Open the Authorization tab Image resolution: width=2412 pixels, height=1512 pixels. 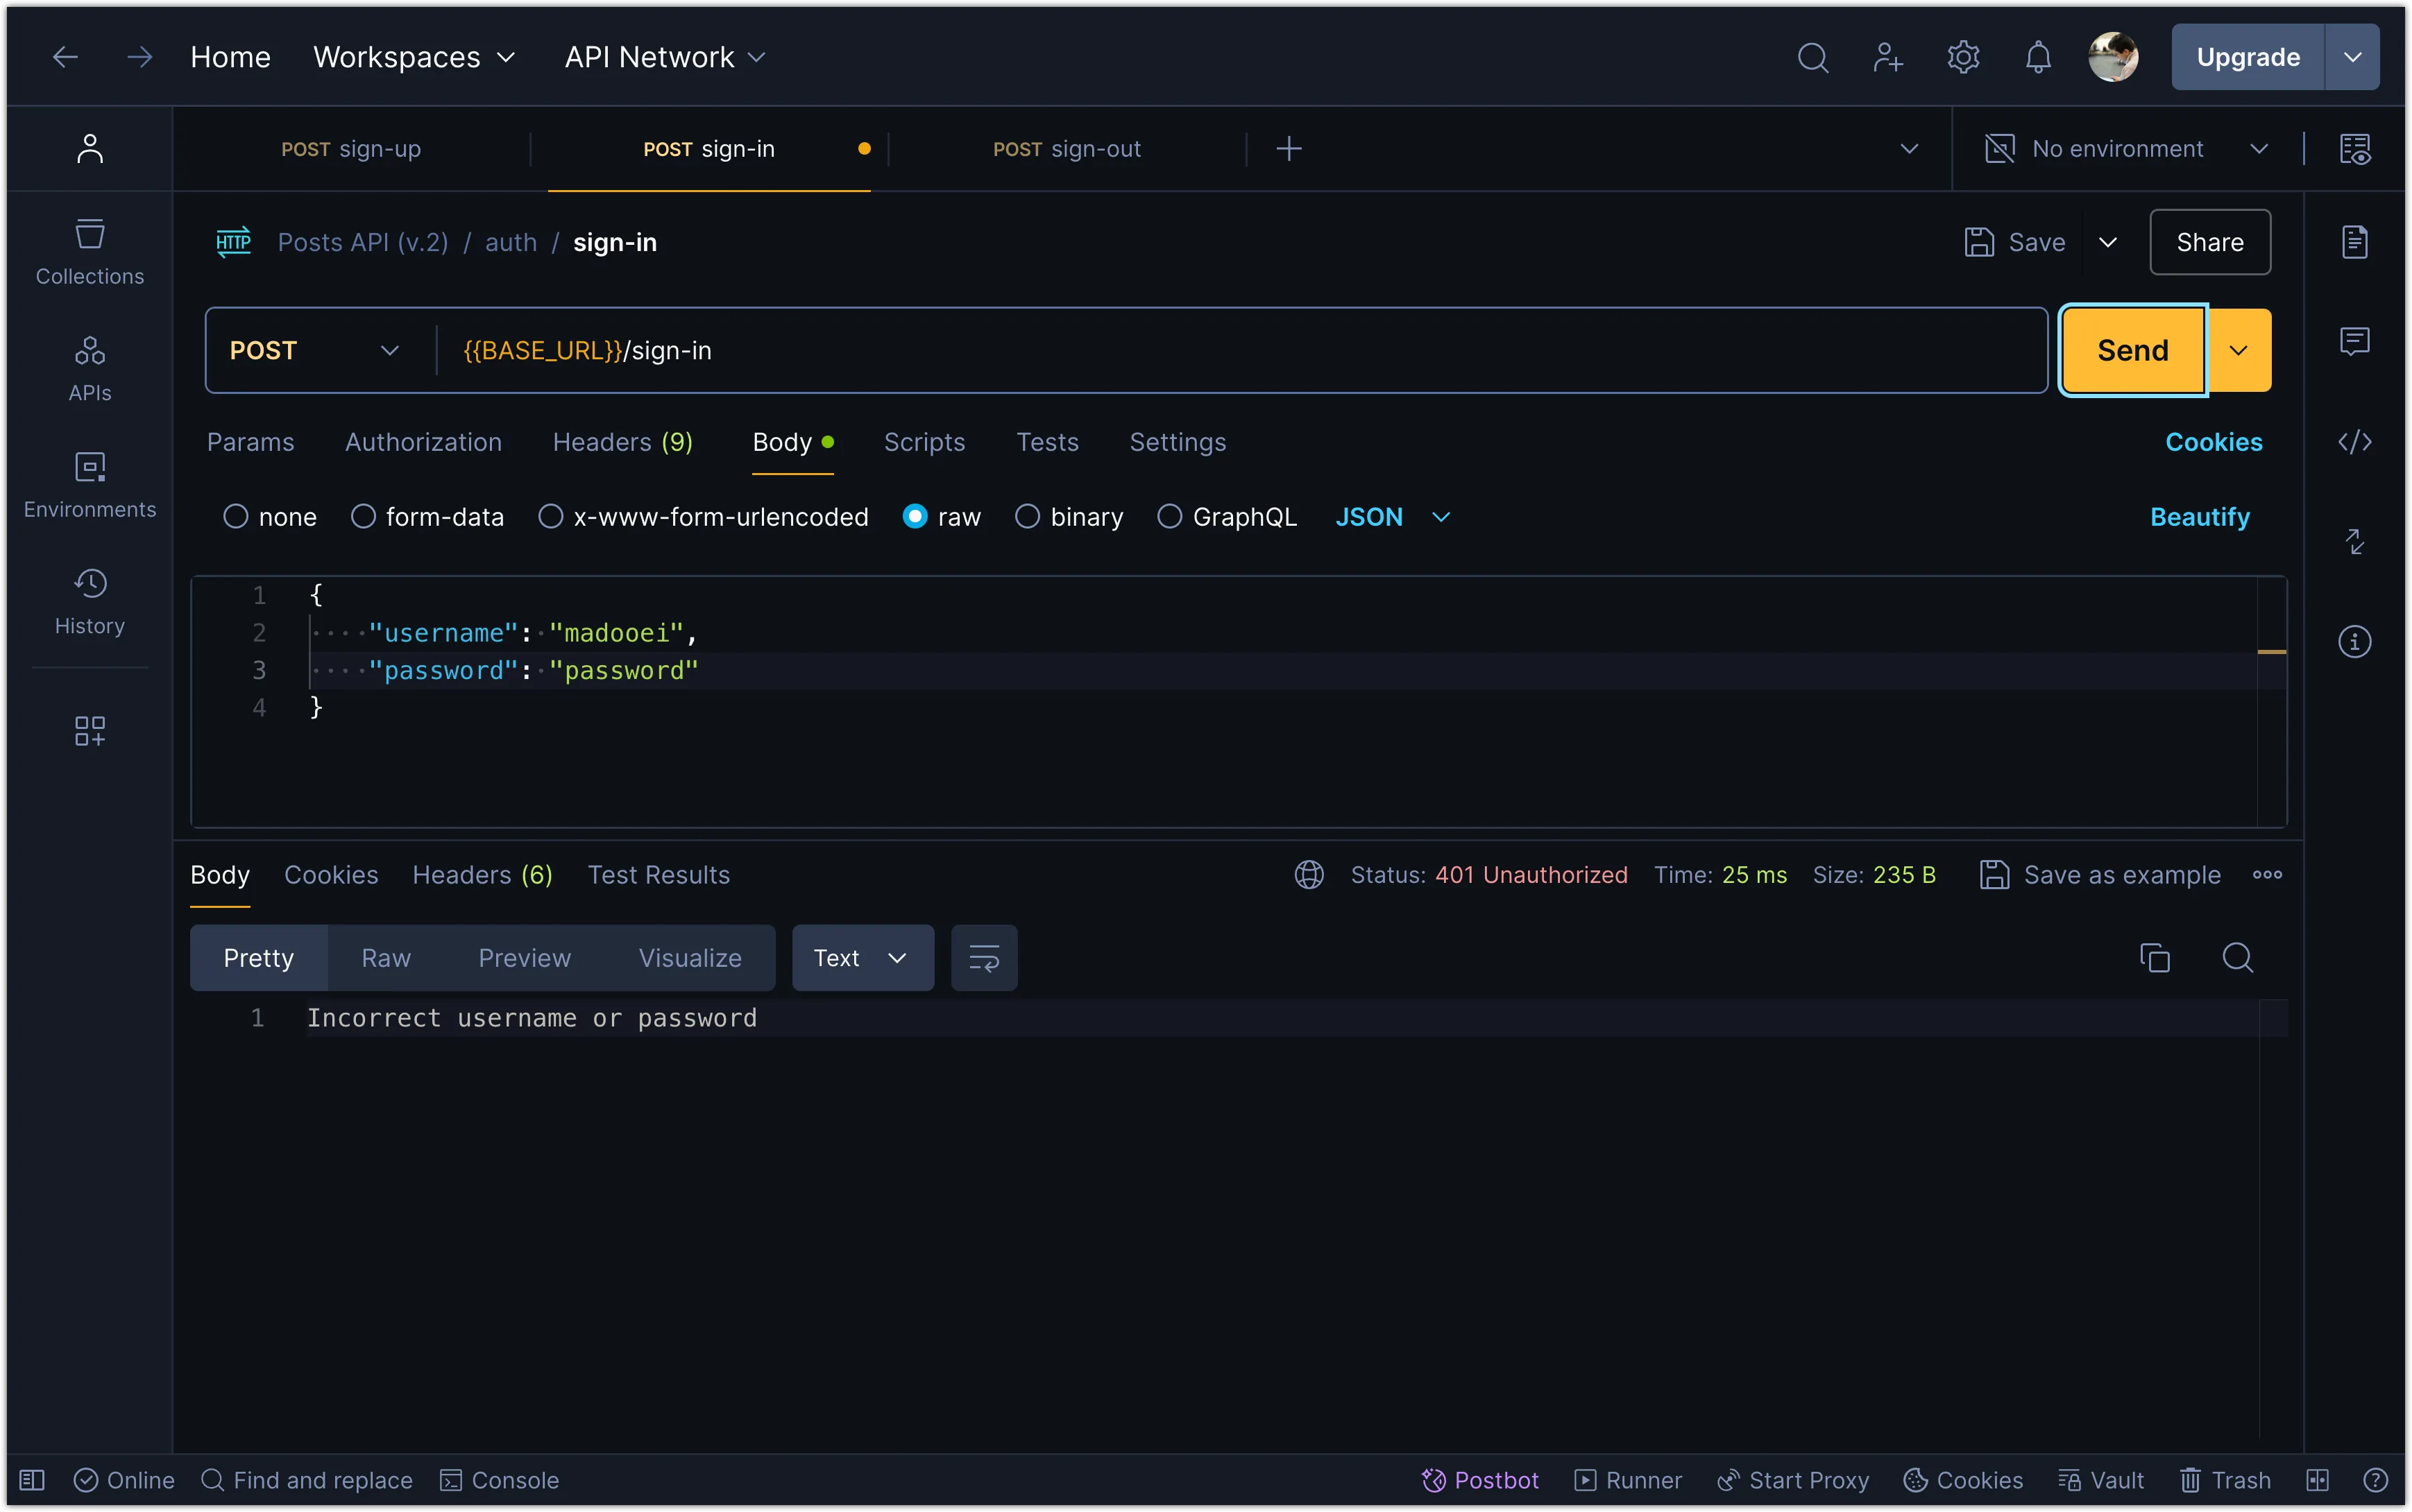[423, 442]
